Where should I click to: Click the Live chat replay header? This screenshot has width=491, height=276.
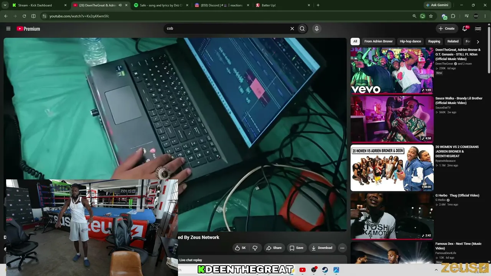[x=191, y=260]
